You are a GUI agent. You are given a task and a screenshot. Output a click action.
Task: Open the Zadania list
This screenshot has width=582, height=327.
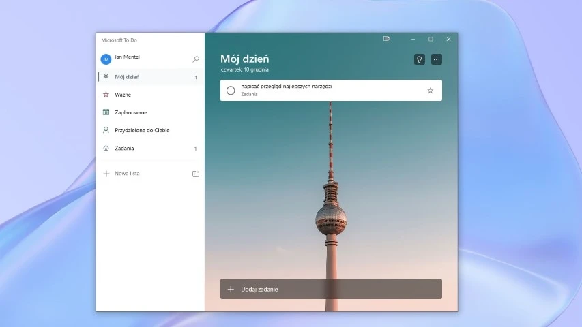click(x=124, y=148)
